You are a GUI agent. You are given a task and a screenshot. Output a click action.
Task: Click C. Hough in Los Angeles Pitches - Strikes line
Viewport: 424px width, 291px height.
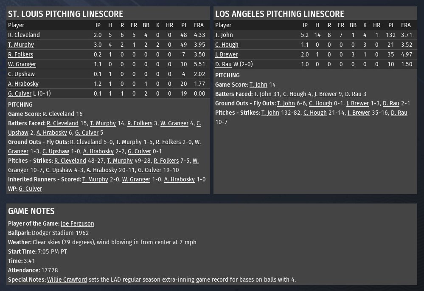coord(315,113)
